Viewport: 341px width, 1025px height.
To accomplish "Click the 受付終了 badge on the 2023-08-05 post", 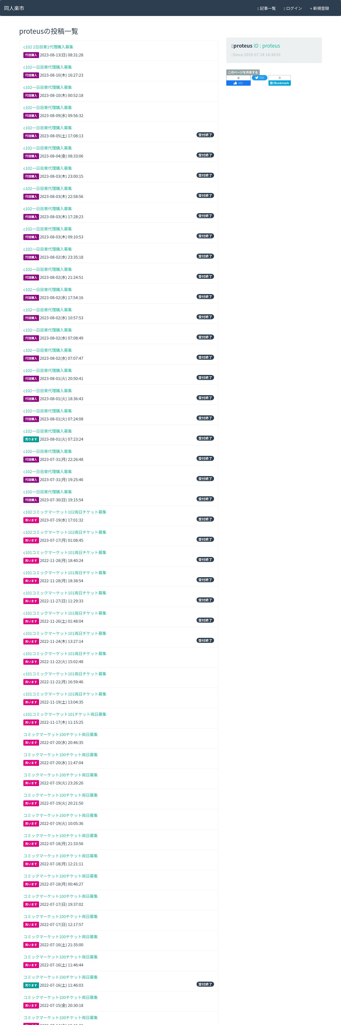I will [205, 135].
